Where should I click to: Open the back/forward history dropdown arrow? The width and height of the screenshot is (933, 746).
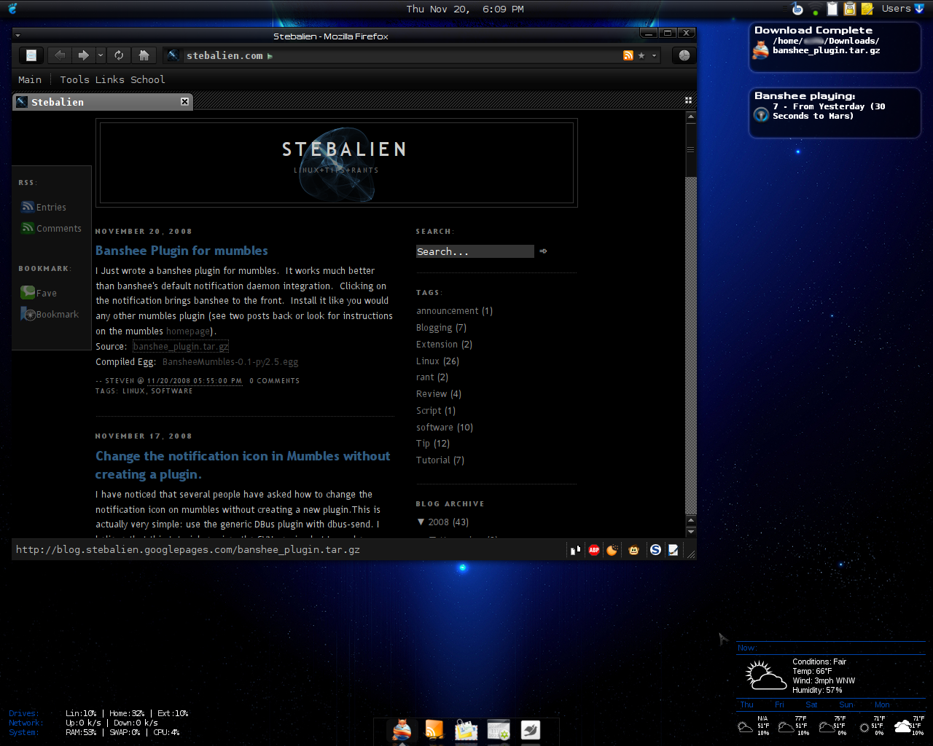click(x=101, y=55)
